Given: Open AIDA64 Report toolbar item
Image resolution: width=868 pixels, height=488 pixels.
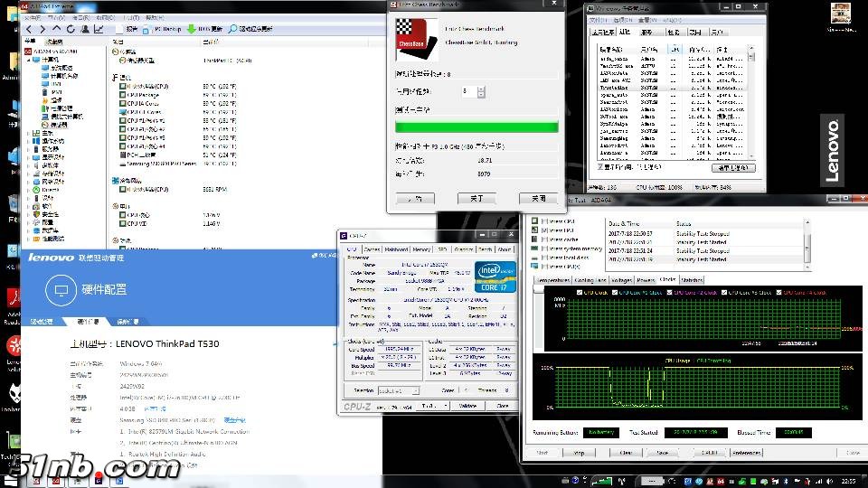Looking at the screenshot, I should click(127, 29).
